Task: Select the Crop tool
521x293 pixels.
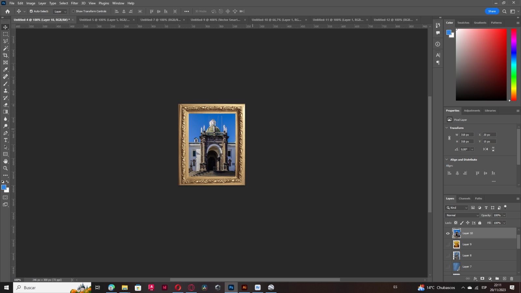Action: 6,55
